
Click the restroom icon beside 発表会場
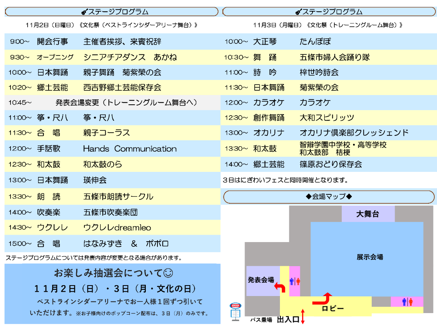[x=295, y=281]
